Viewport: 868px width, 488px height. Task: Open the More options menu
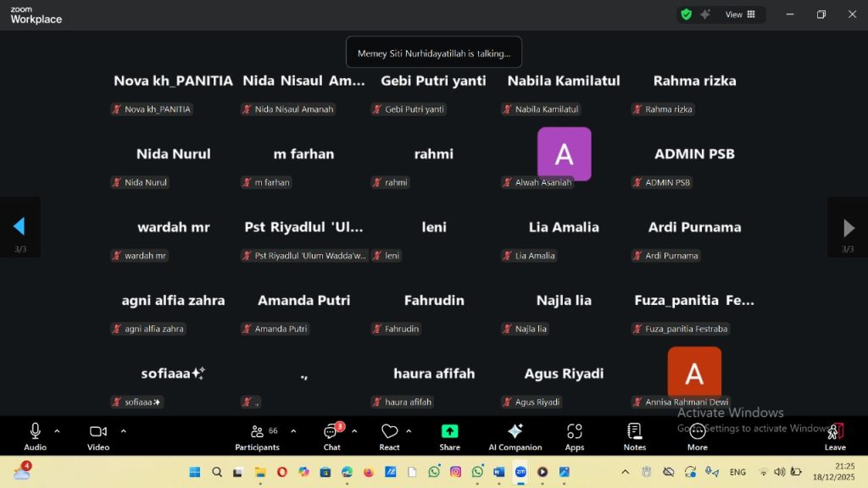[697, 435]
